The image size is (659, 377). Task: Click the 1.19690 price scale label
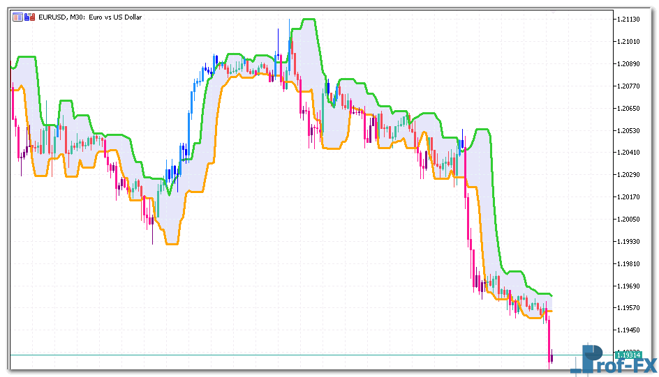(629, 286)
